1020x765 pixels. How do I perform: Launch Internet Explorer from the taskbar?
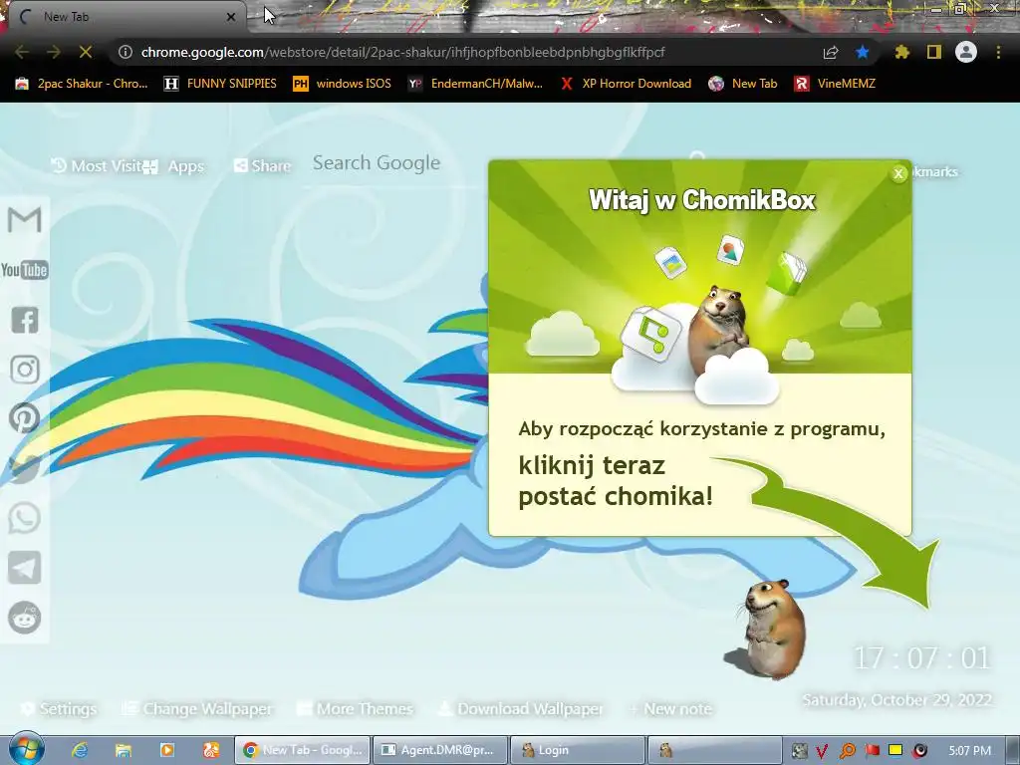(80, 750)
